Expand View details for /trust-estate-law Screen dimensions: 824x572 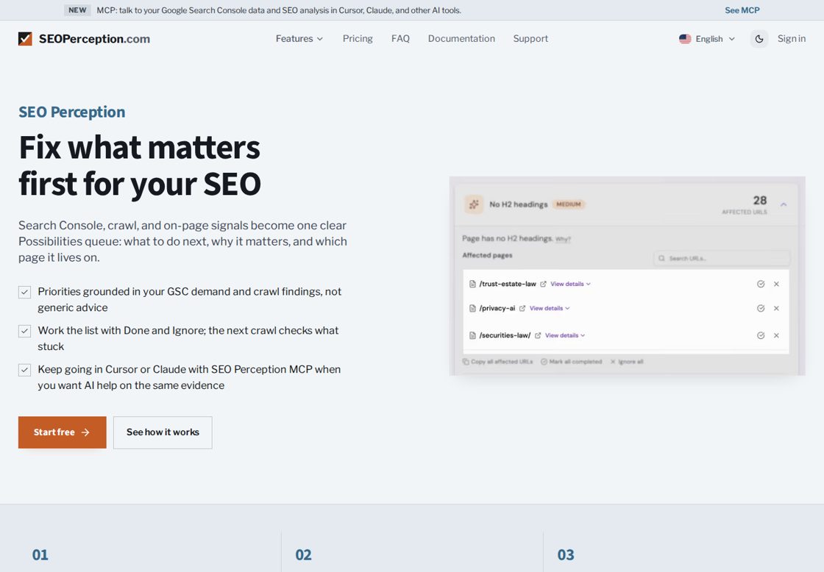point(570,284)
